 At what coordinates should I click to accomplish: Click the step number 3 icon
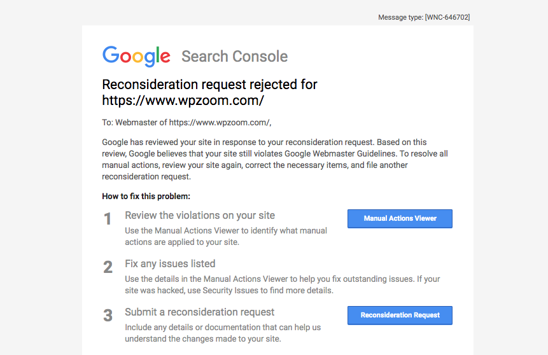point(108,316)
